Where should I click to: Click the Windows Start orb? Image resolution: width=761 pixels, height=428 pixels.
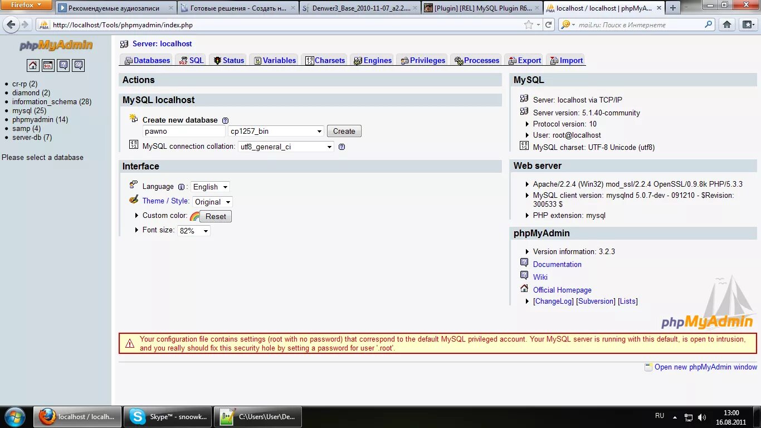[15, 416]
